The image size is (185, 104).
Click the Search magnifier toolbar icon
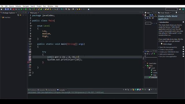point(50,9)
